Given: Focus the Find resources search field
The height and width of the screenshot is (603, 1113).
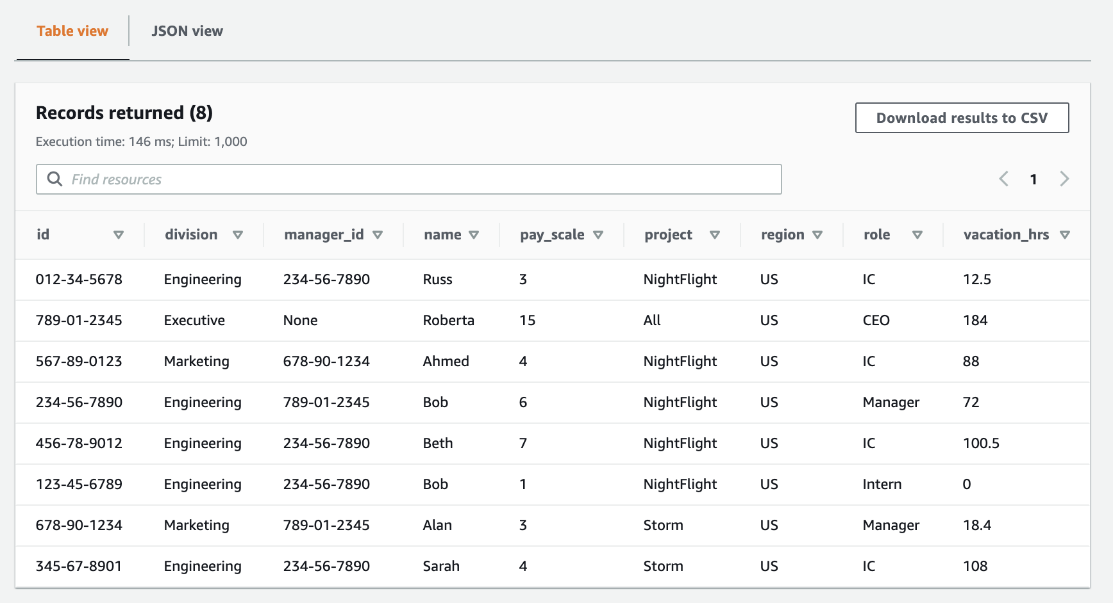Looking at the screenshot, I should point(409,179).
